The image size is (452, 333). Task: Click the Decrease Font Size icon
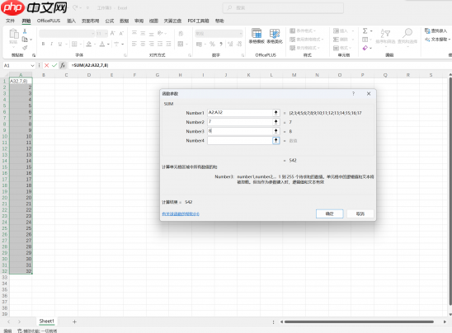tap(121, 34)
